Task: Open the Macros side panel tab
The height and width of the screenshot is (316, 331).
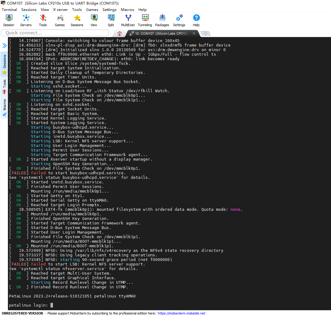Action: click(x=5, y=107)
